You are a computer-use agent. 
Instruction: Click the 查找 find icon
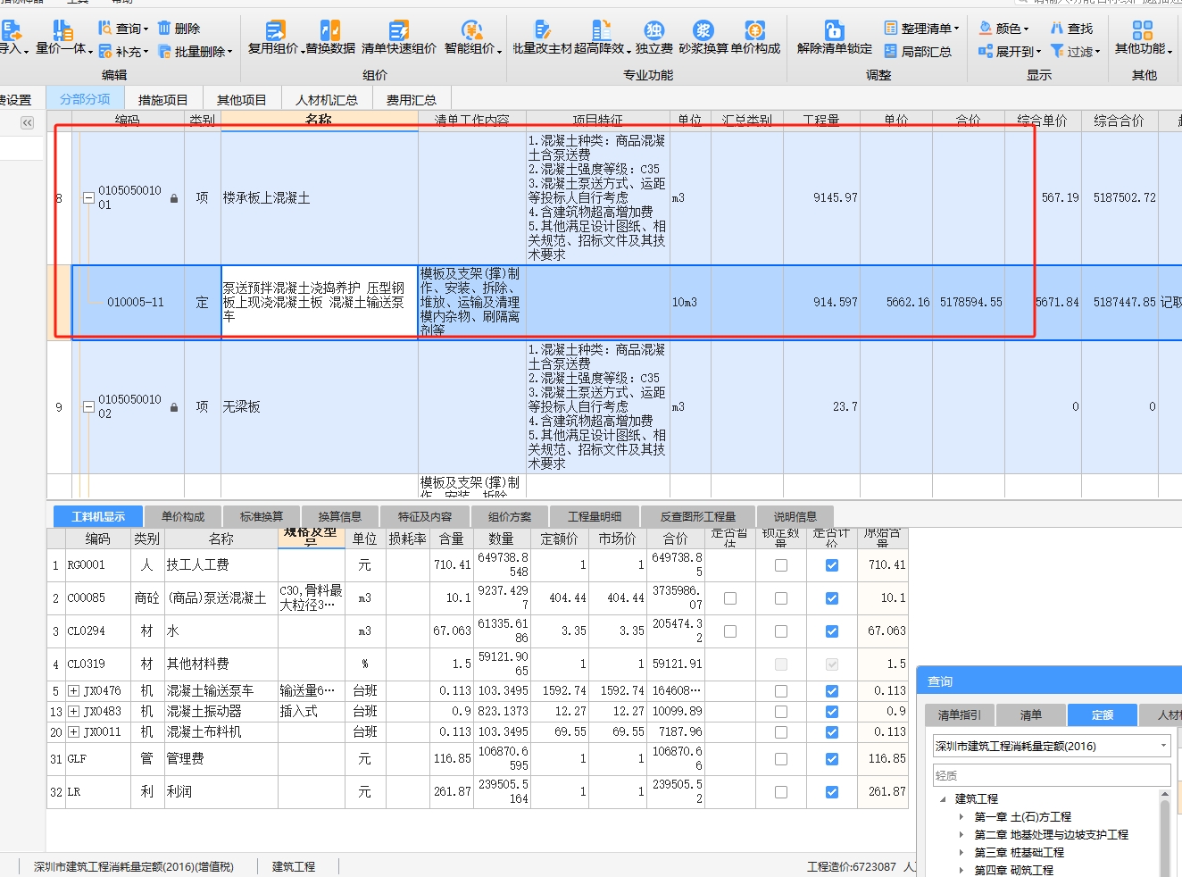coord(1057,29)
